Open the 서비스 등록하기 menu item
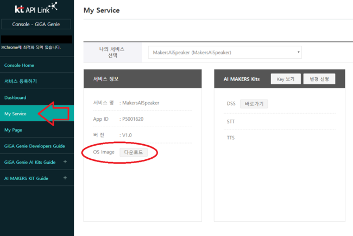The image size is (353, 236). pyautogui.click(x=21, y=82)
